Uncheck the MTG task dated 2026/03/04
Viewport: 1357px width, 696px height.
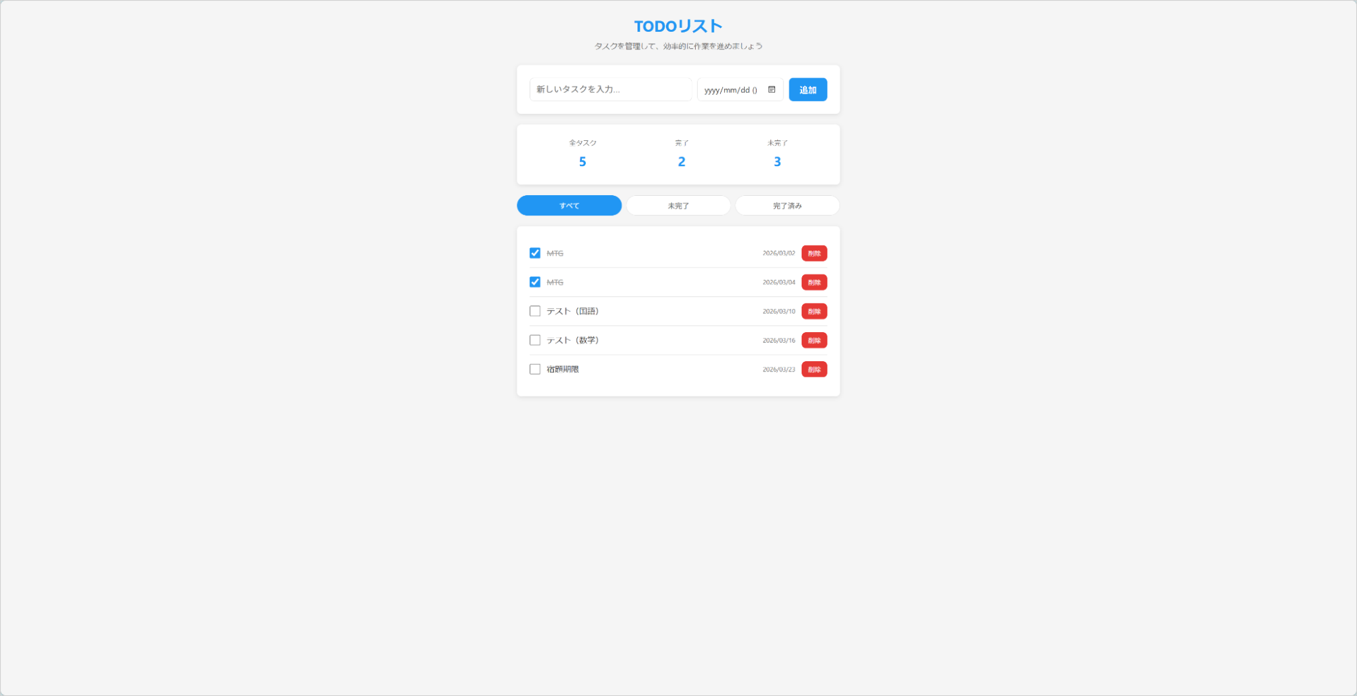[x=535, y=282]
